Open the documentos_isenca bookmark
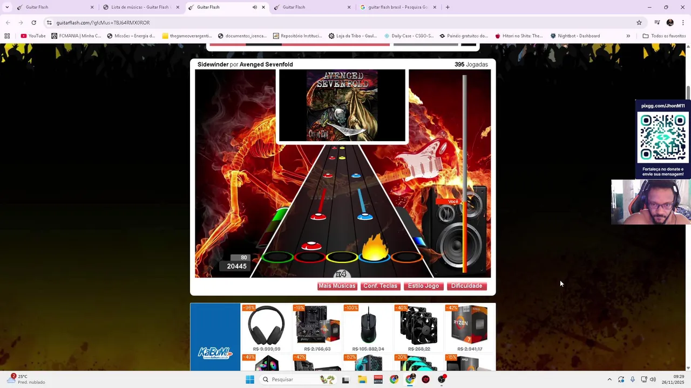The image size is (691, 388). pyautogui.click(x=242, y=36)
